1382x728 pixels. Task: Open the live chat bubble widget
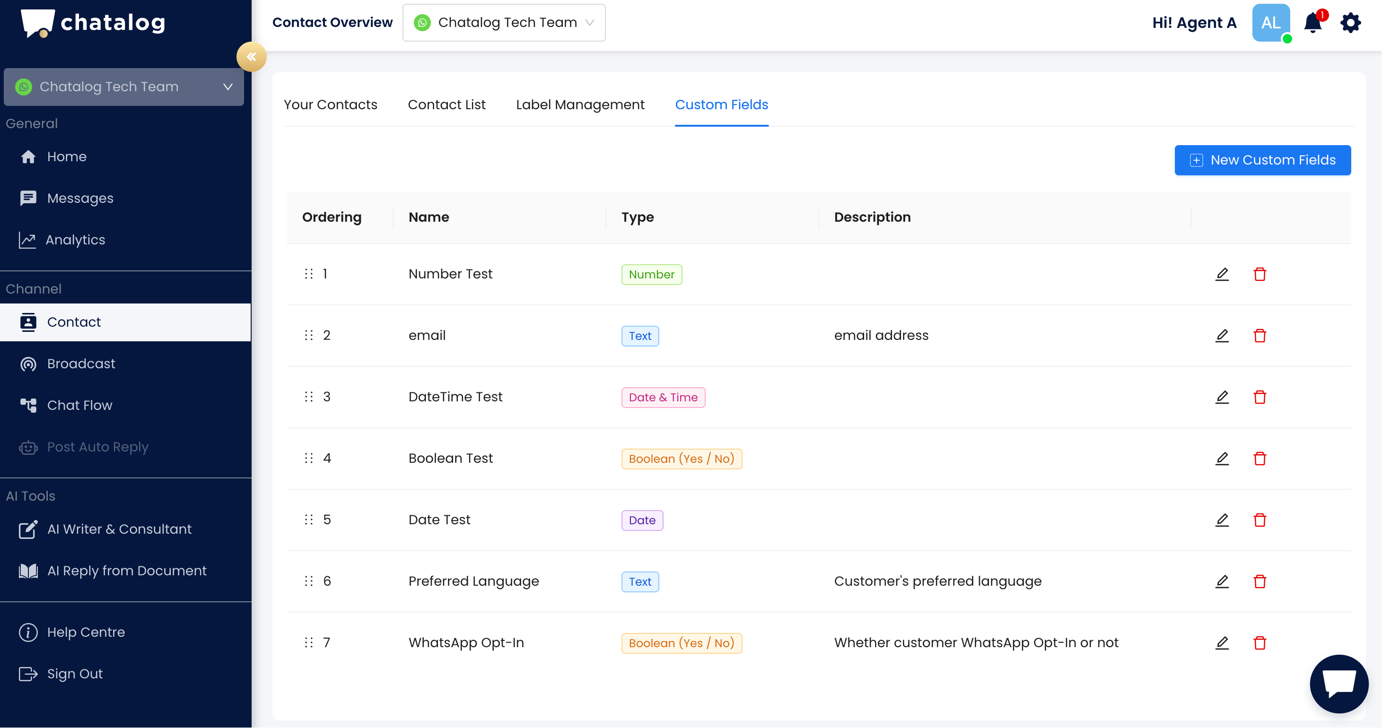pyautogui.click(x=1339, y=684)
